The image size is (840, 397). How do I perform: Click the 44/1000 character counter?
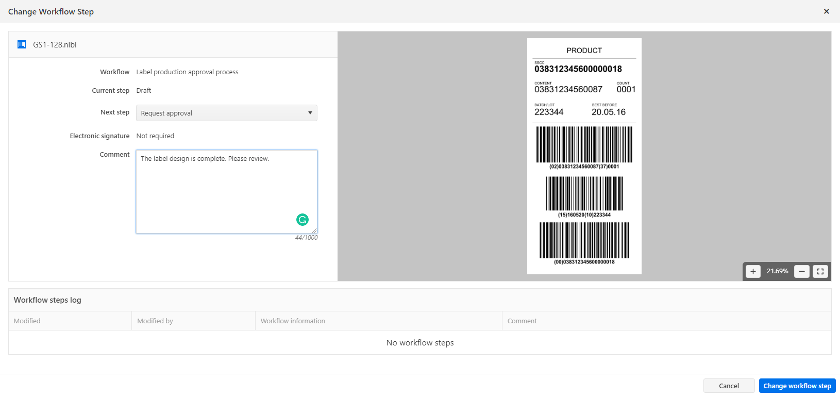pos(307,238)
